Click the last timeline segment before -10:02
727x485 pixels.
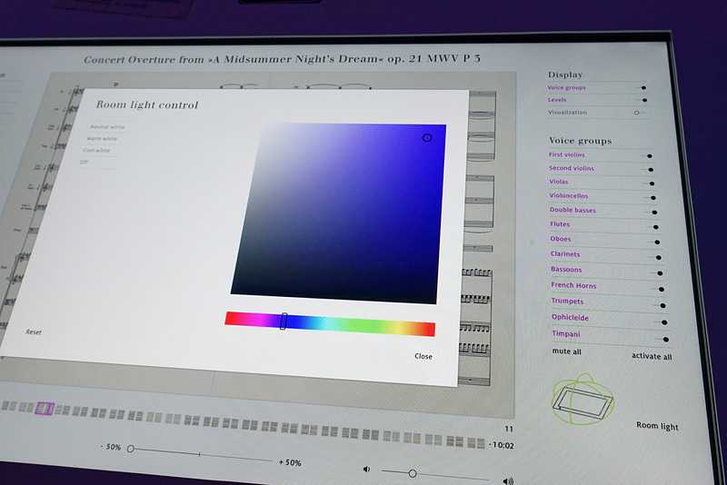point(476,443)
